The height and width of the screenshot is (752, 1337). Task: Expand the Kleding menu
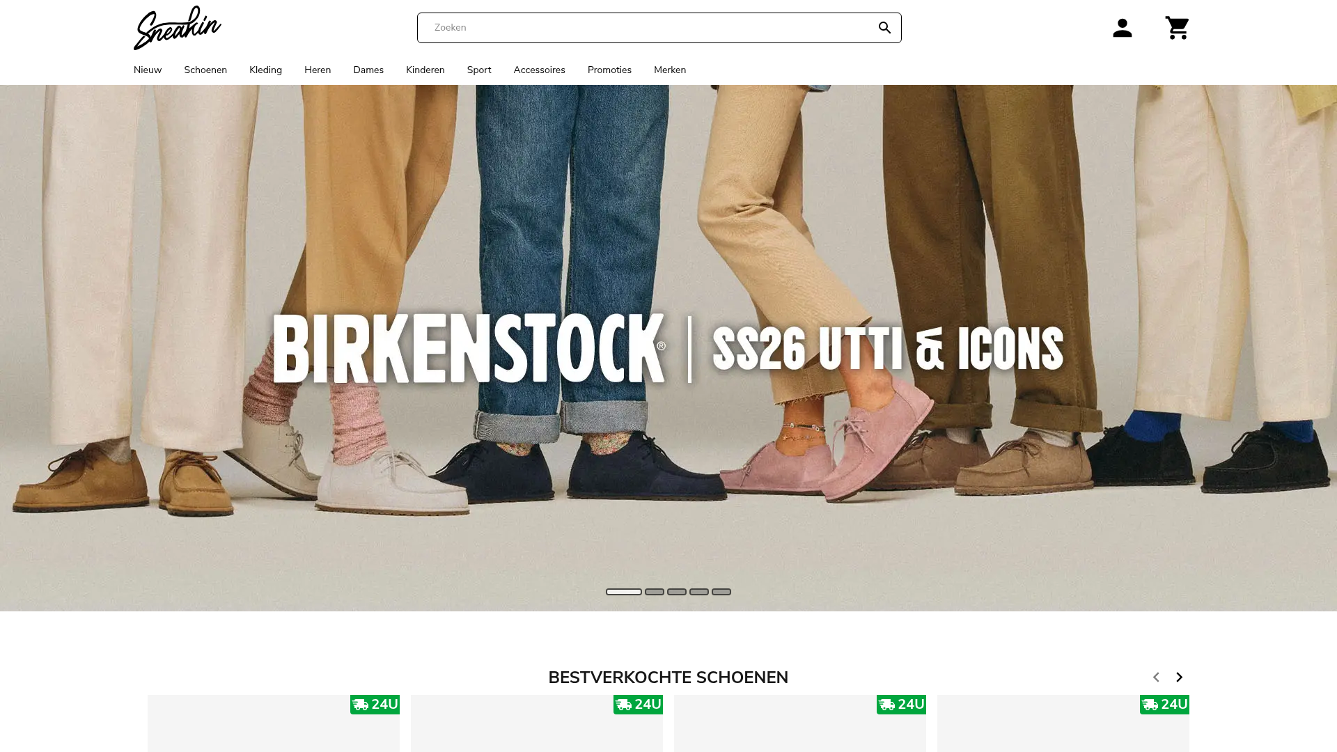pos(265,70)
